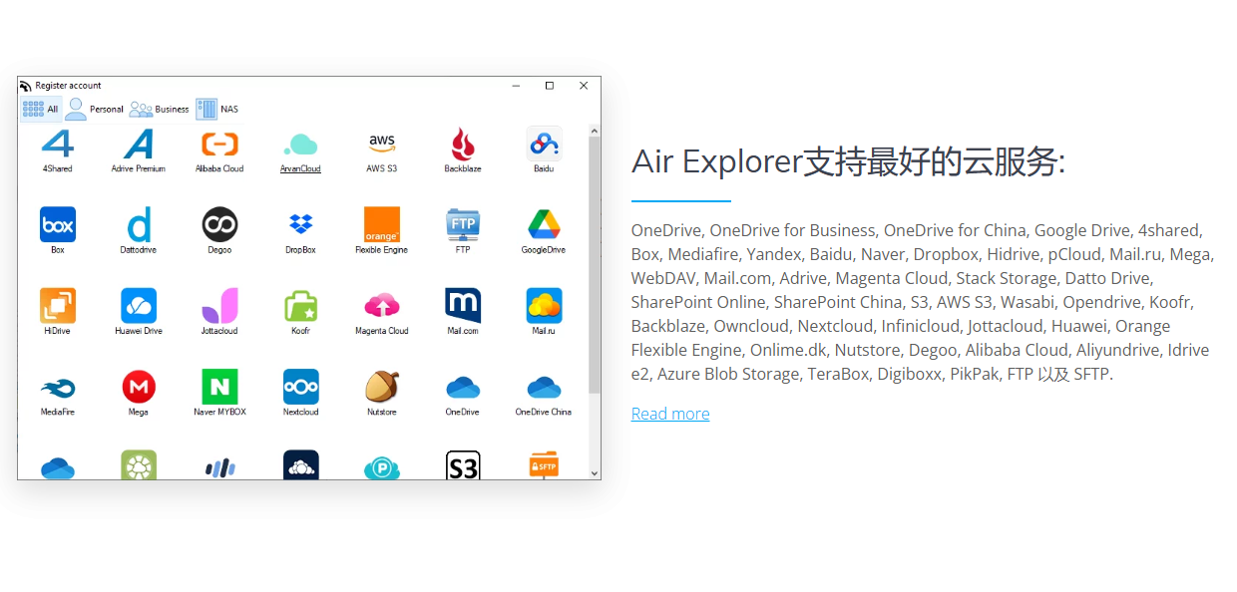Switch to the All accounts tab
Screen dimensions: 1237x592
tap(41, 109)
